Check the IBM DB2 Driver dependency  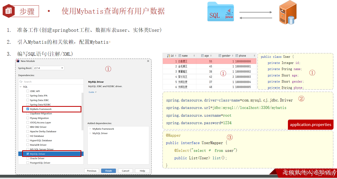click(28, 127)
